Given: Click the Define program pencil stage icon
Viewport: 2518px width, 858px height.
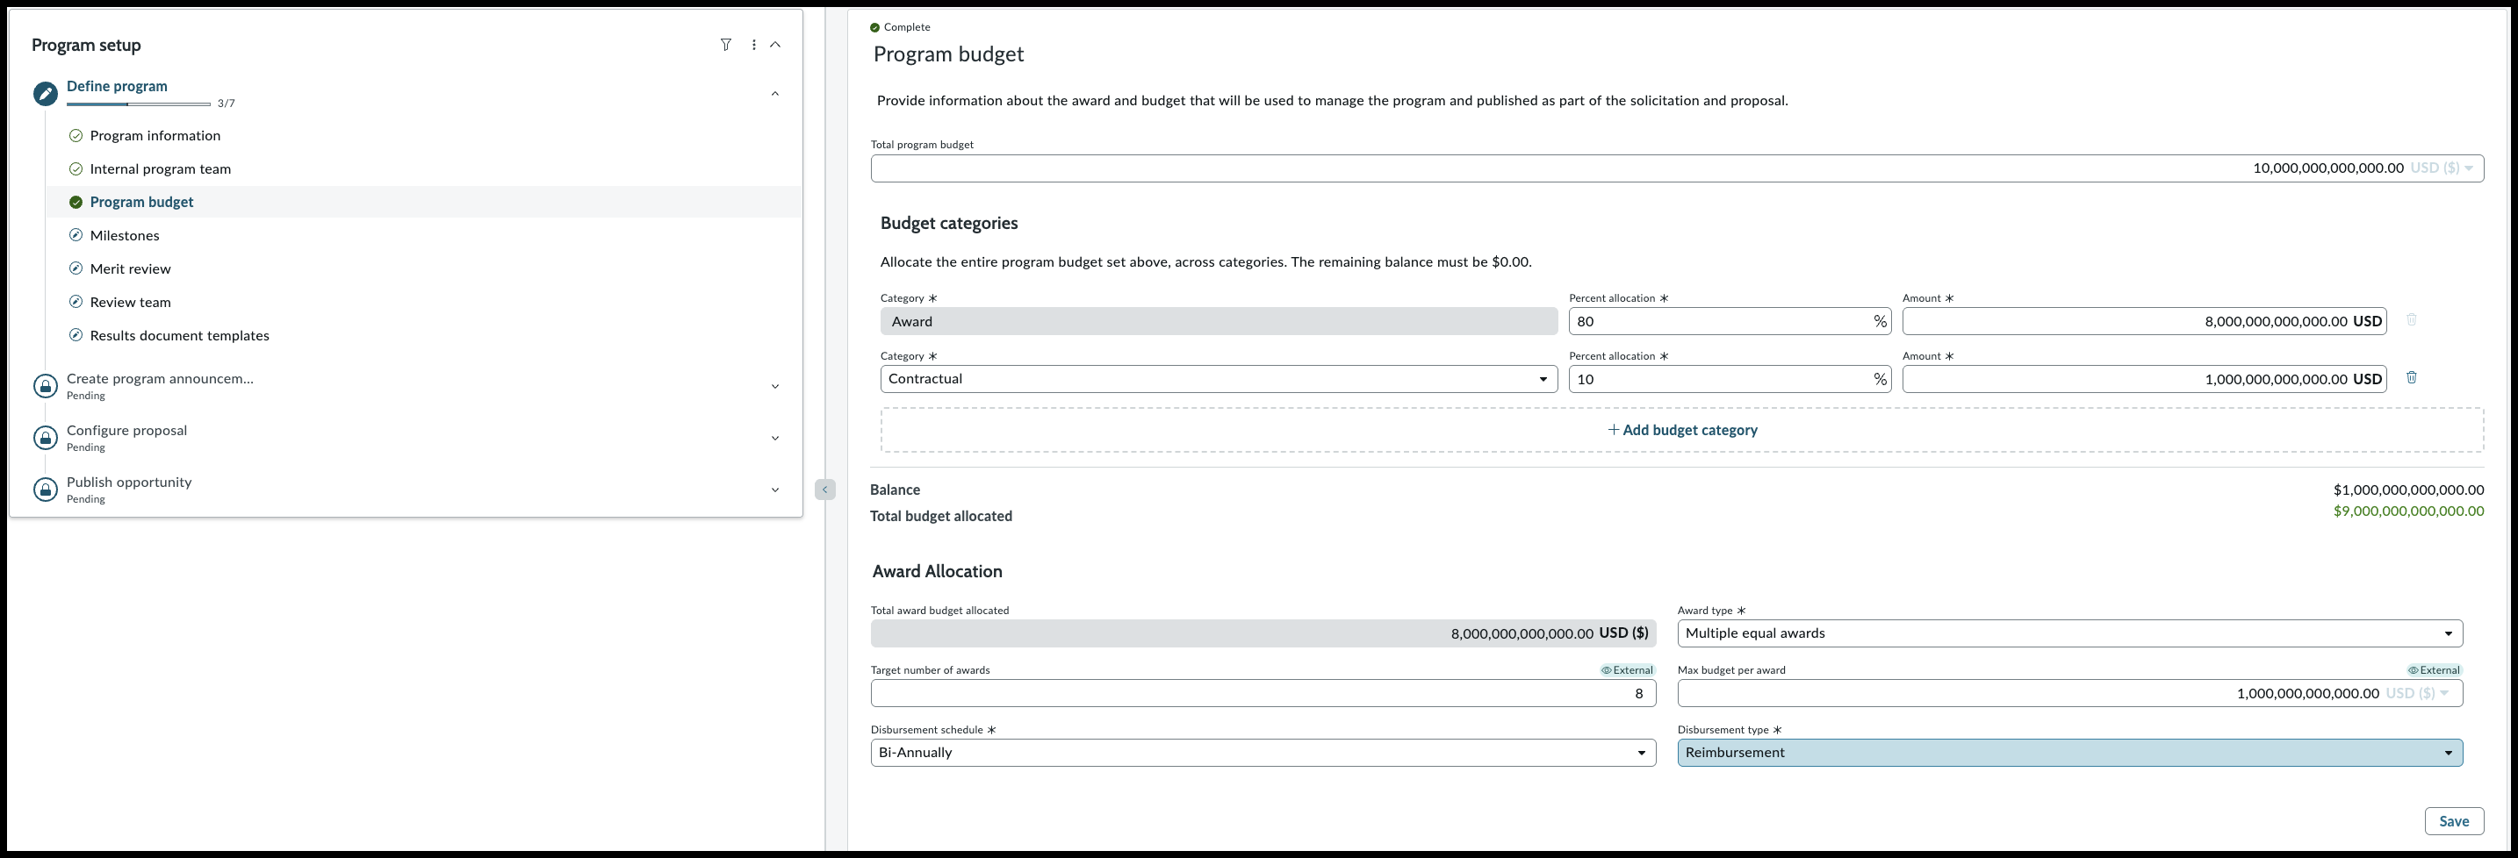Looking at the screenshot, I should pos(45,94).
